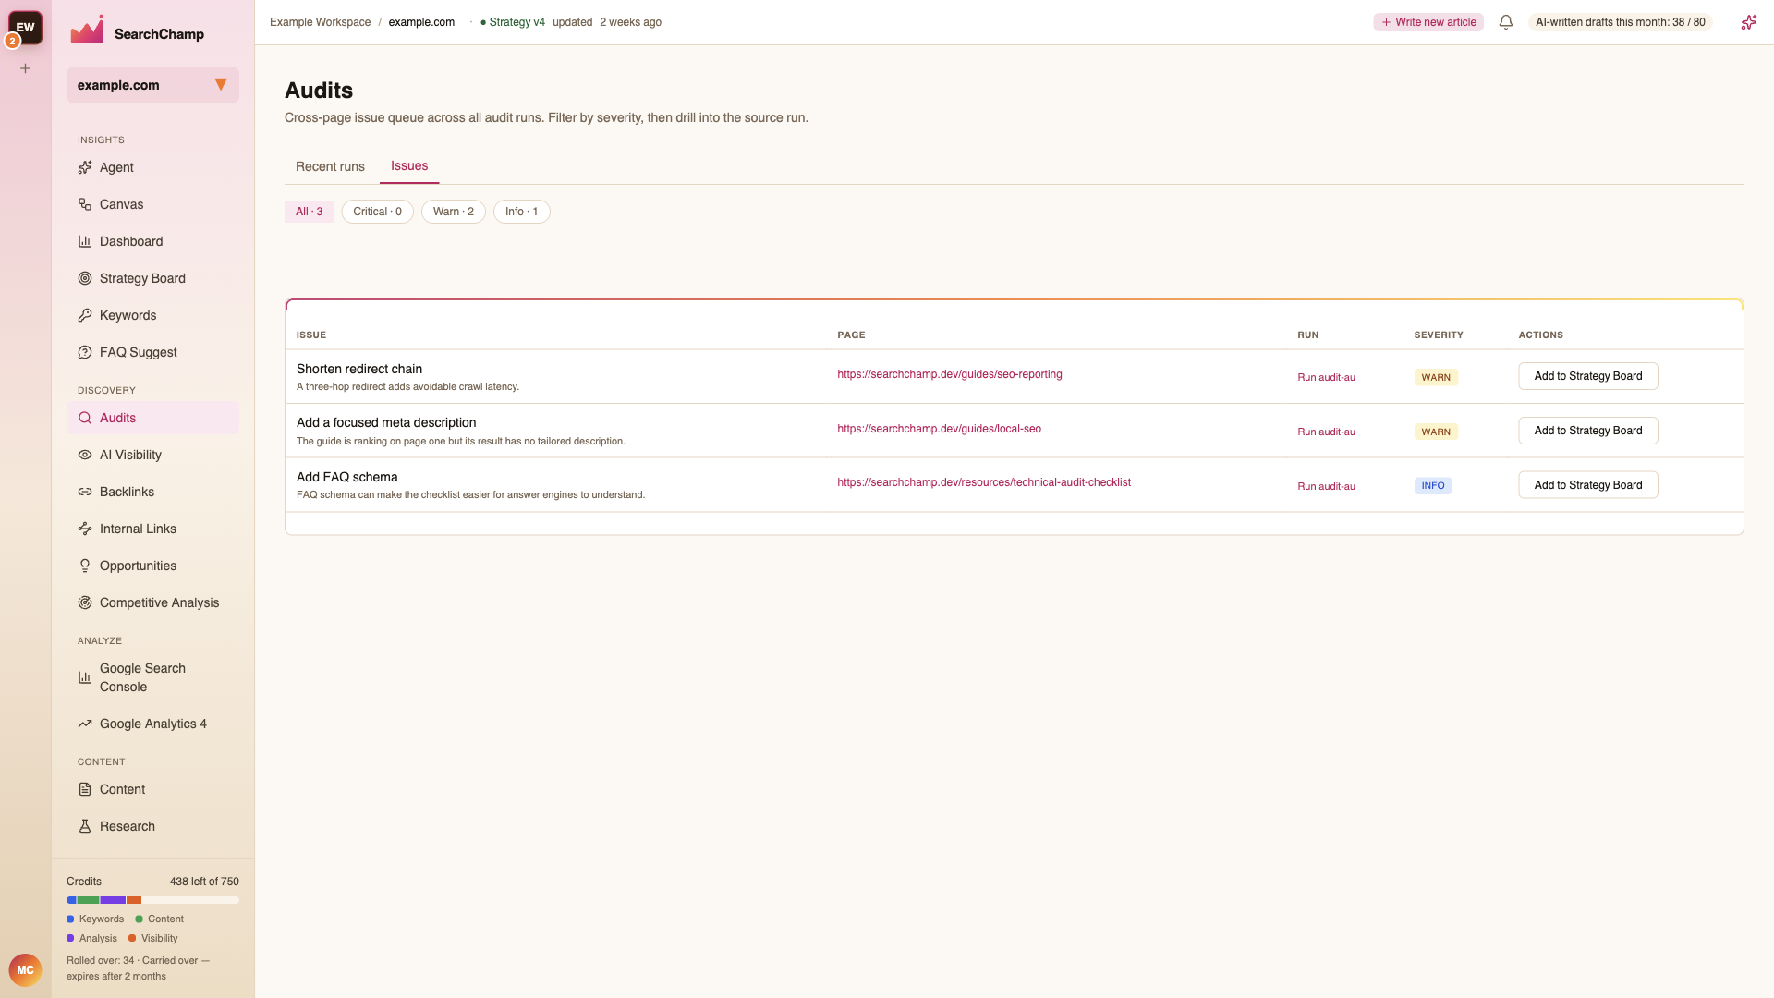Click the AI Visibility eye icon
The width and height of the screenshot is (1774, 998).
point(85,455)
